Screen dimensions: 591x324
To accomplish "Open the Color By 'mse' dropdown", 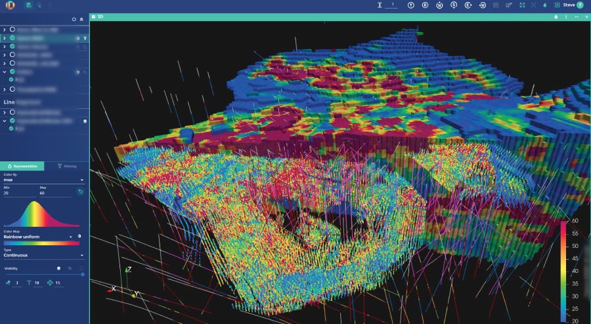I will tap(43, 180).
